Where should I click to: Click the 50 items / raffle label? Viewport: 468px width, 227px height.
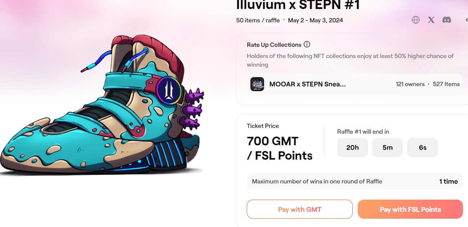tap(258, 20)
